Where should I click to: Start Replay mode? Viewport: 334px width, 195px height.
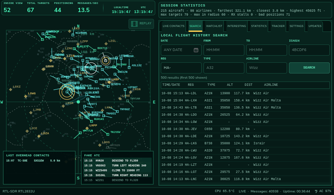click(141, 24)
